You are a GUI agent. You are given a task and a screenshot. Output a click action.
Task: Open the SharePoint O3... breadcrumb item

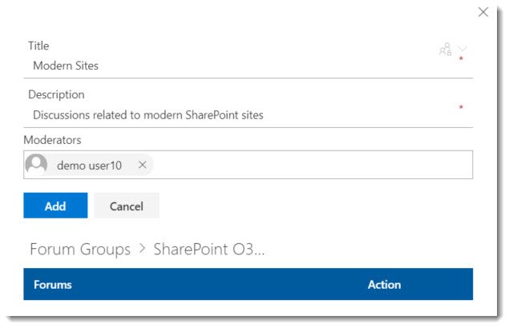(x=209, y=250)
